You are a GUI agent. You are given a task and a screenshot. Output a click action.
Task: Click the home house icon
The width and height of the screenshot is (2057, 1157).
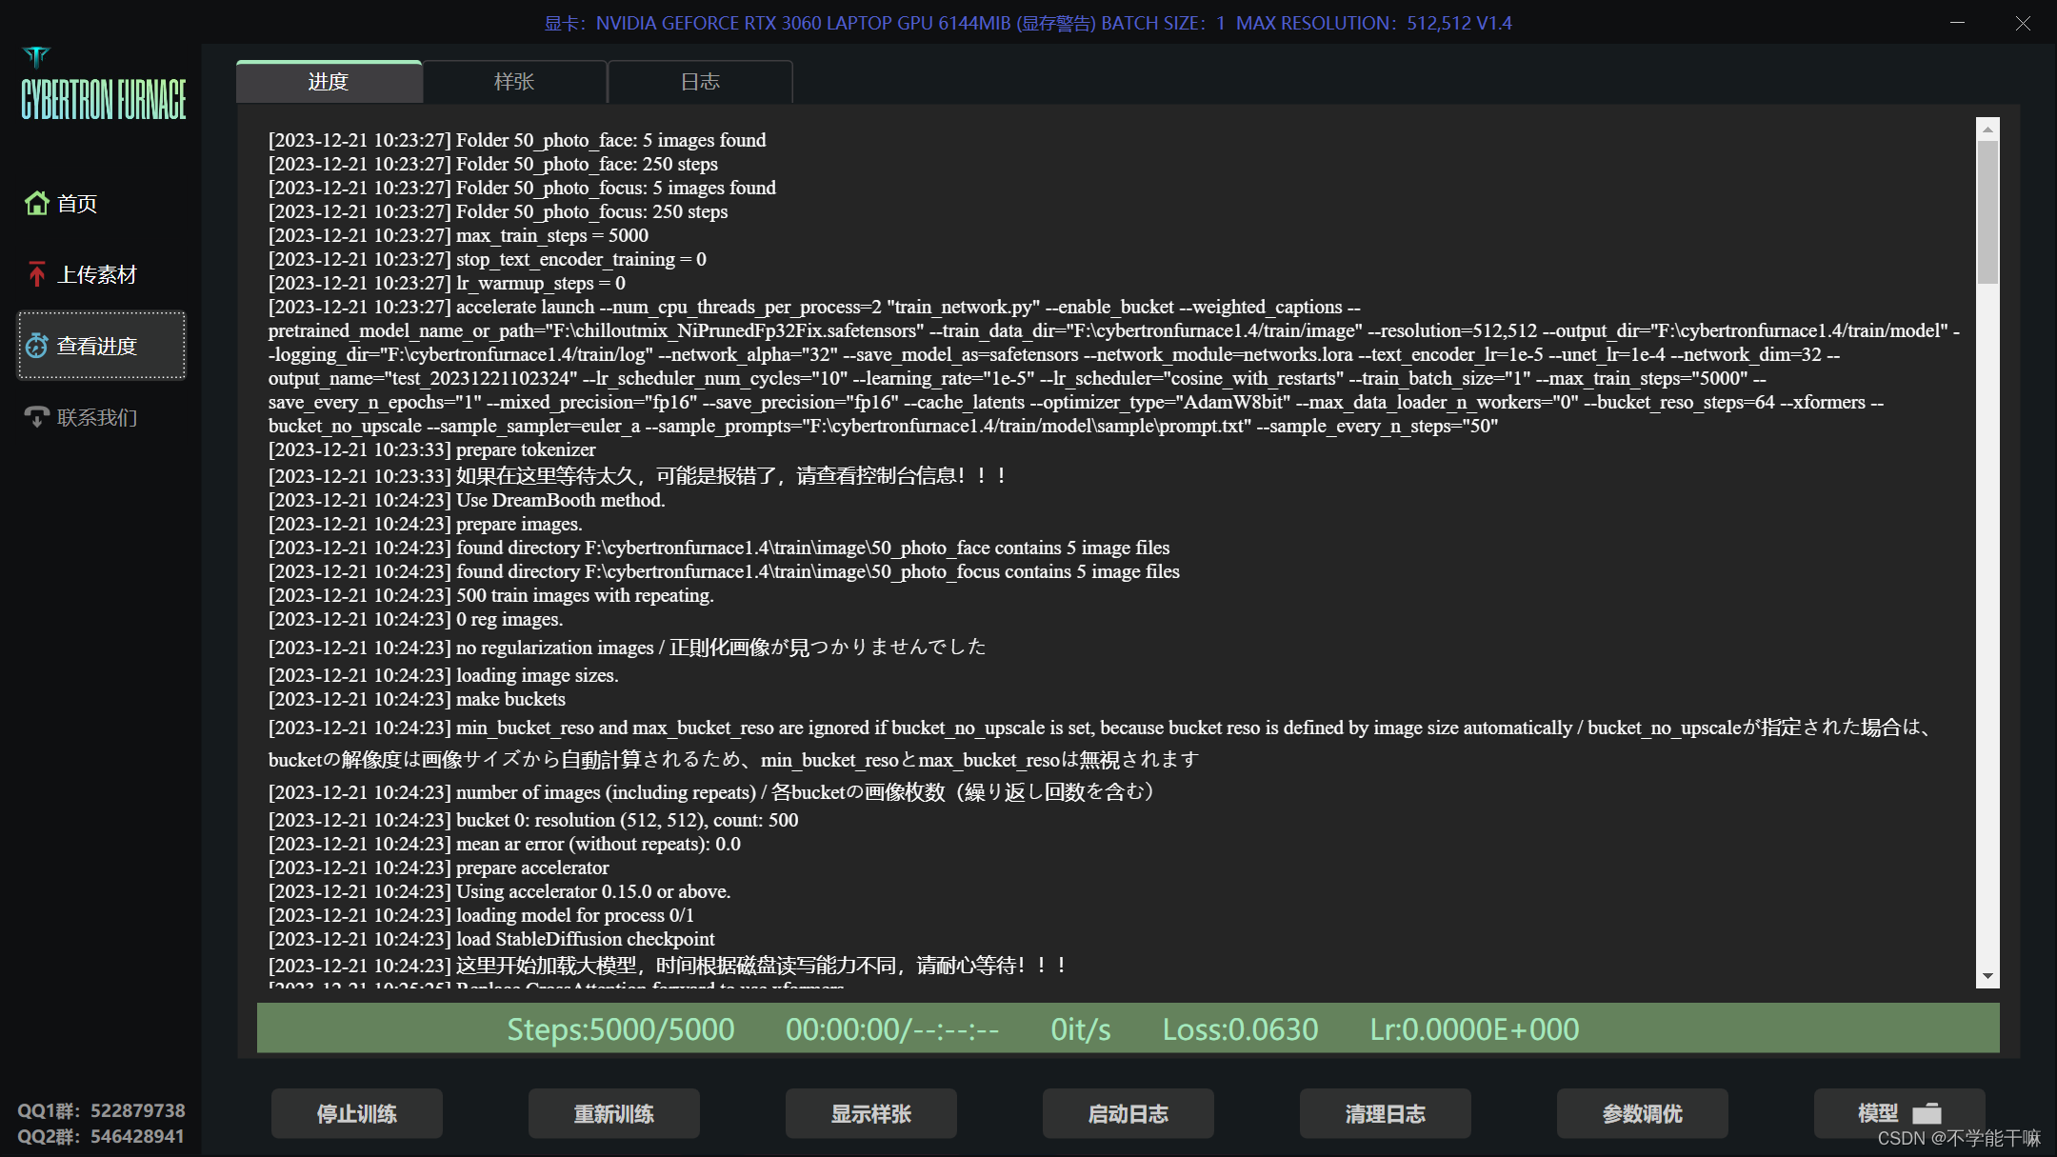pyautogui.click(x=37, y=203)
